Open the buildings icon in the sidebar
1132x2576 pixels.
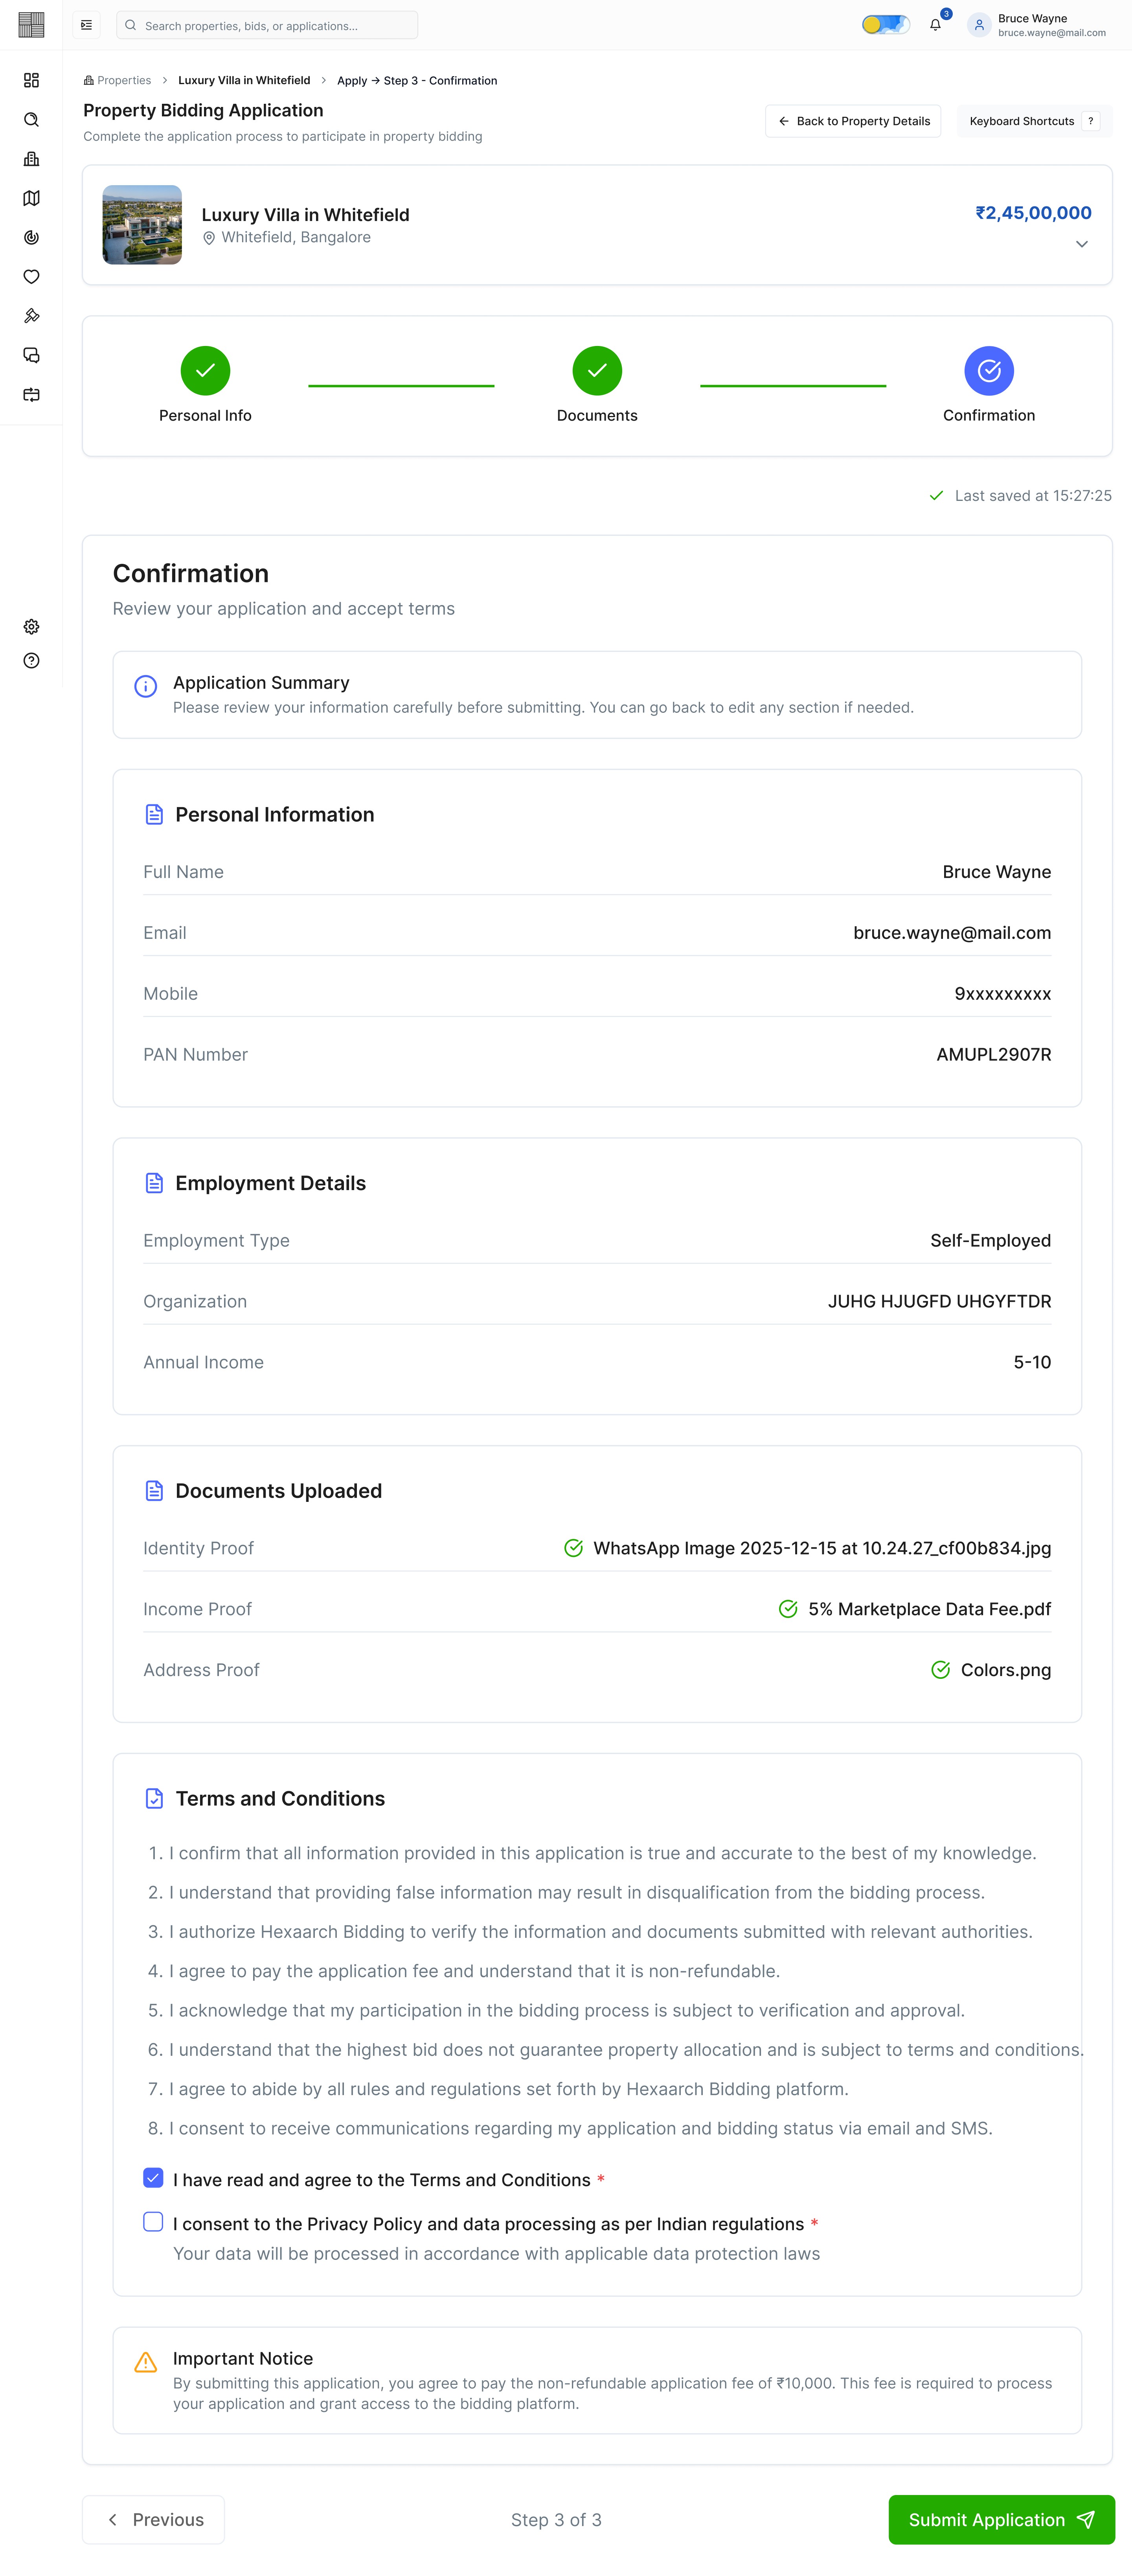coord(31,159)
